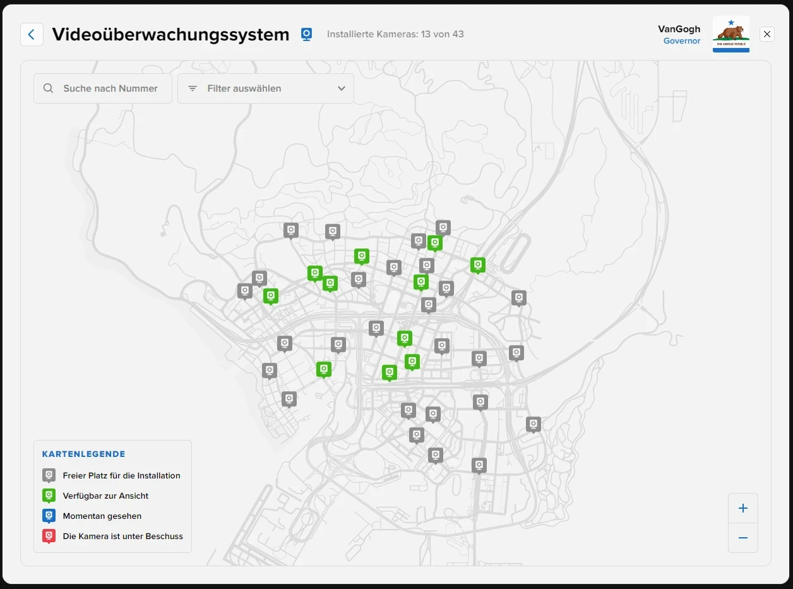Image resolution: width=793 pixels, height=589 pixels.
Task: Click the blue camera icon beside the title
Action: coord(306,34)
